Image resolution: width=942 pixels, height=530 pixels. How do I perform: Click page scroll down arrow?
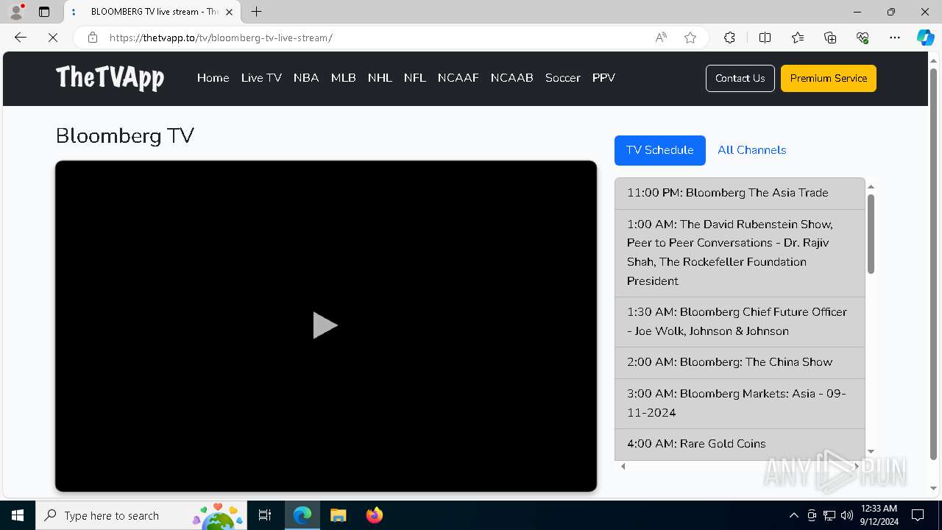[934, 489]
